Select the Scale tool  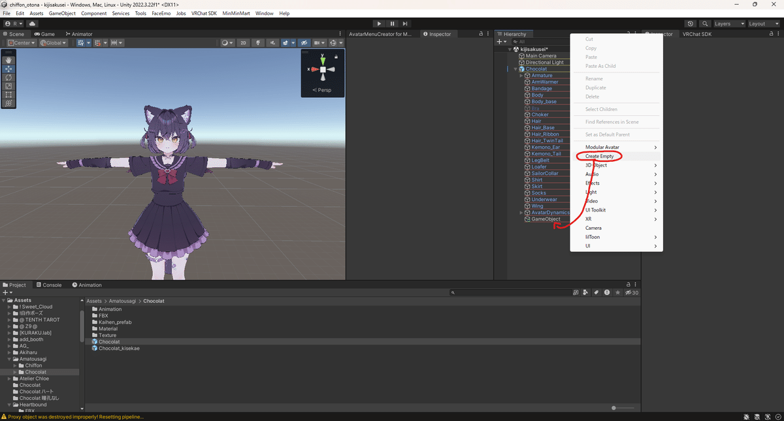pos(8,86)
